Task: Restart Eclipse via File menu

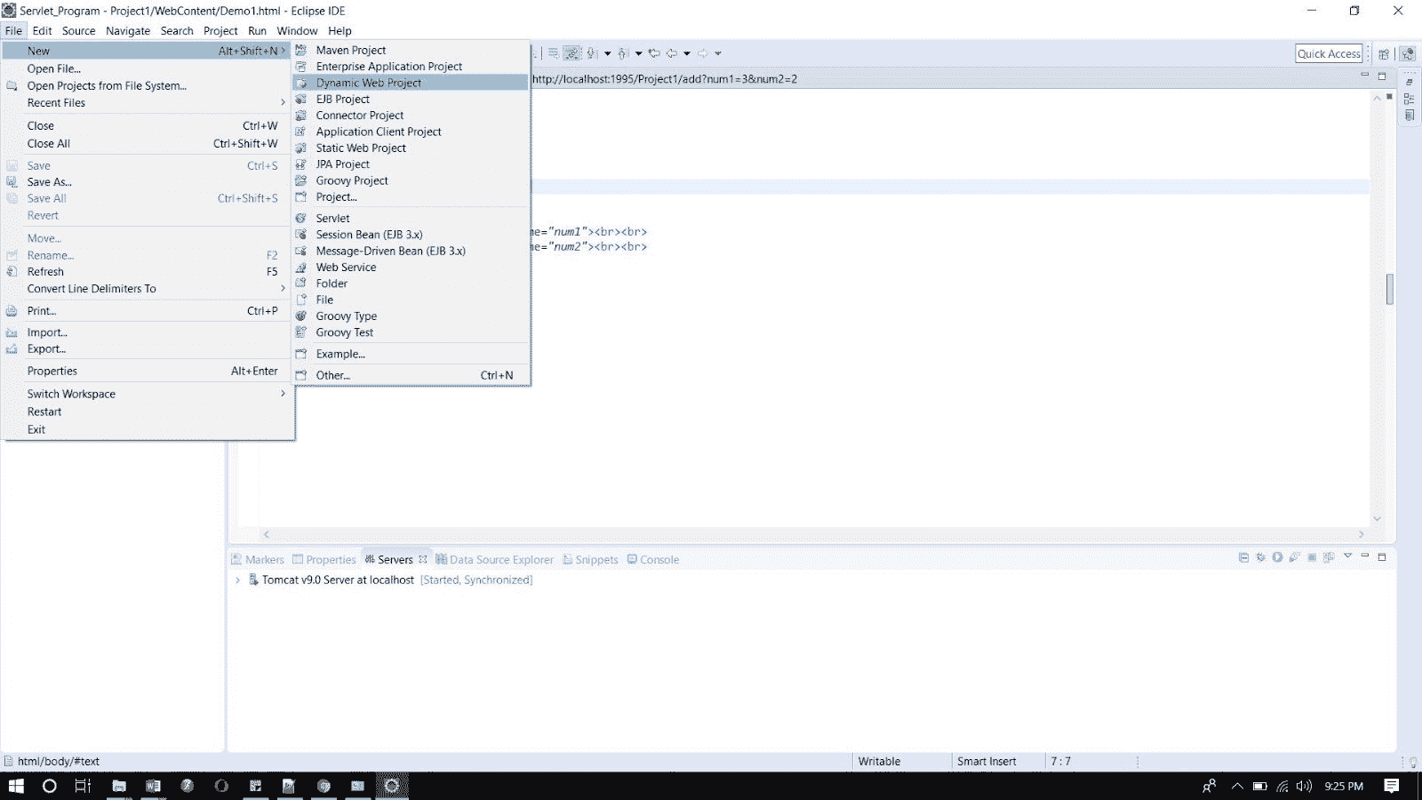Action: (44, 411)
